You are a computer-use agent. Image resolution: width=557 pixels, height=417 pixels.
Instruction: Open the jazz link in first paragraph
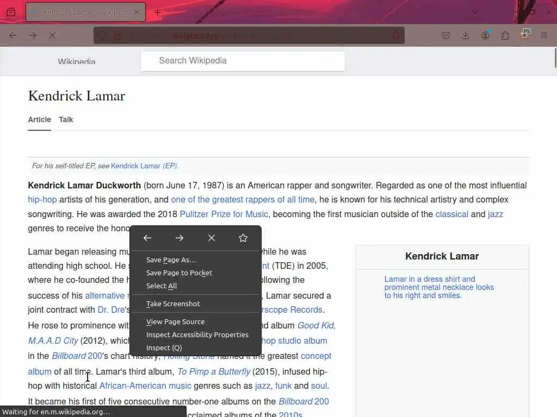click(x=495, y=214)
